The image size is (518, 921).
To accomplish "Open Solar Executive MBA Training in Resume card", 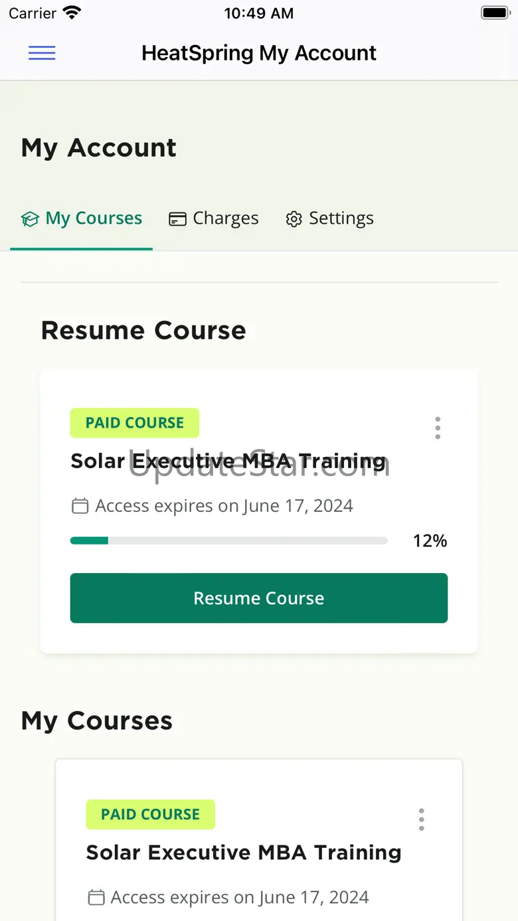I will point(228,461).
